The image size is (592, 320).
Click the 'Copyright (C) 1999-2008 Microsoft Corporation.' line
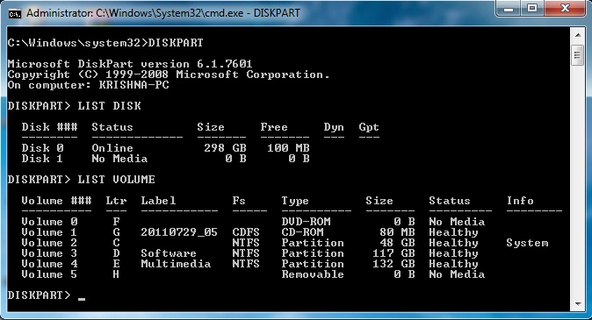point(169,75)
